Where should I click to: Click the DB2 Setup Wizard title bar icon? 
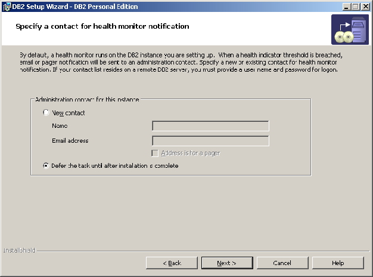(x=7, y=7)
